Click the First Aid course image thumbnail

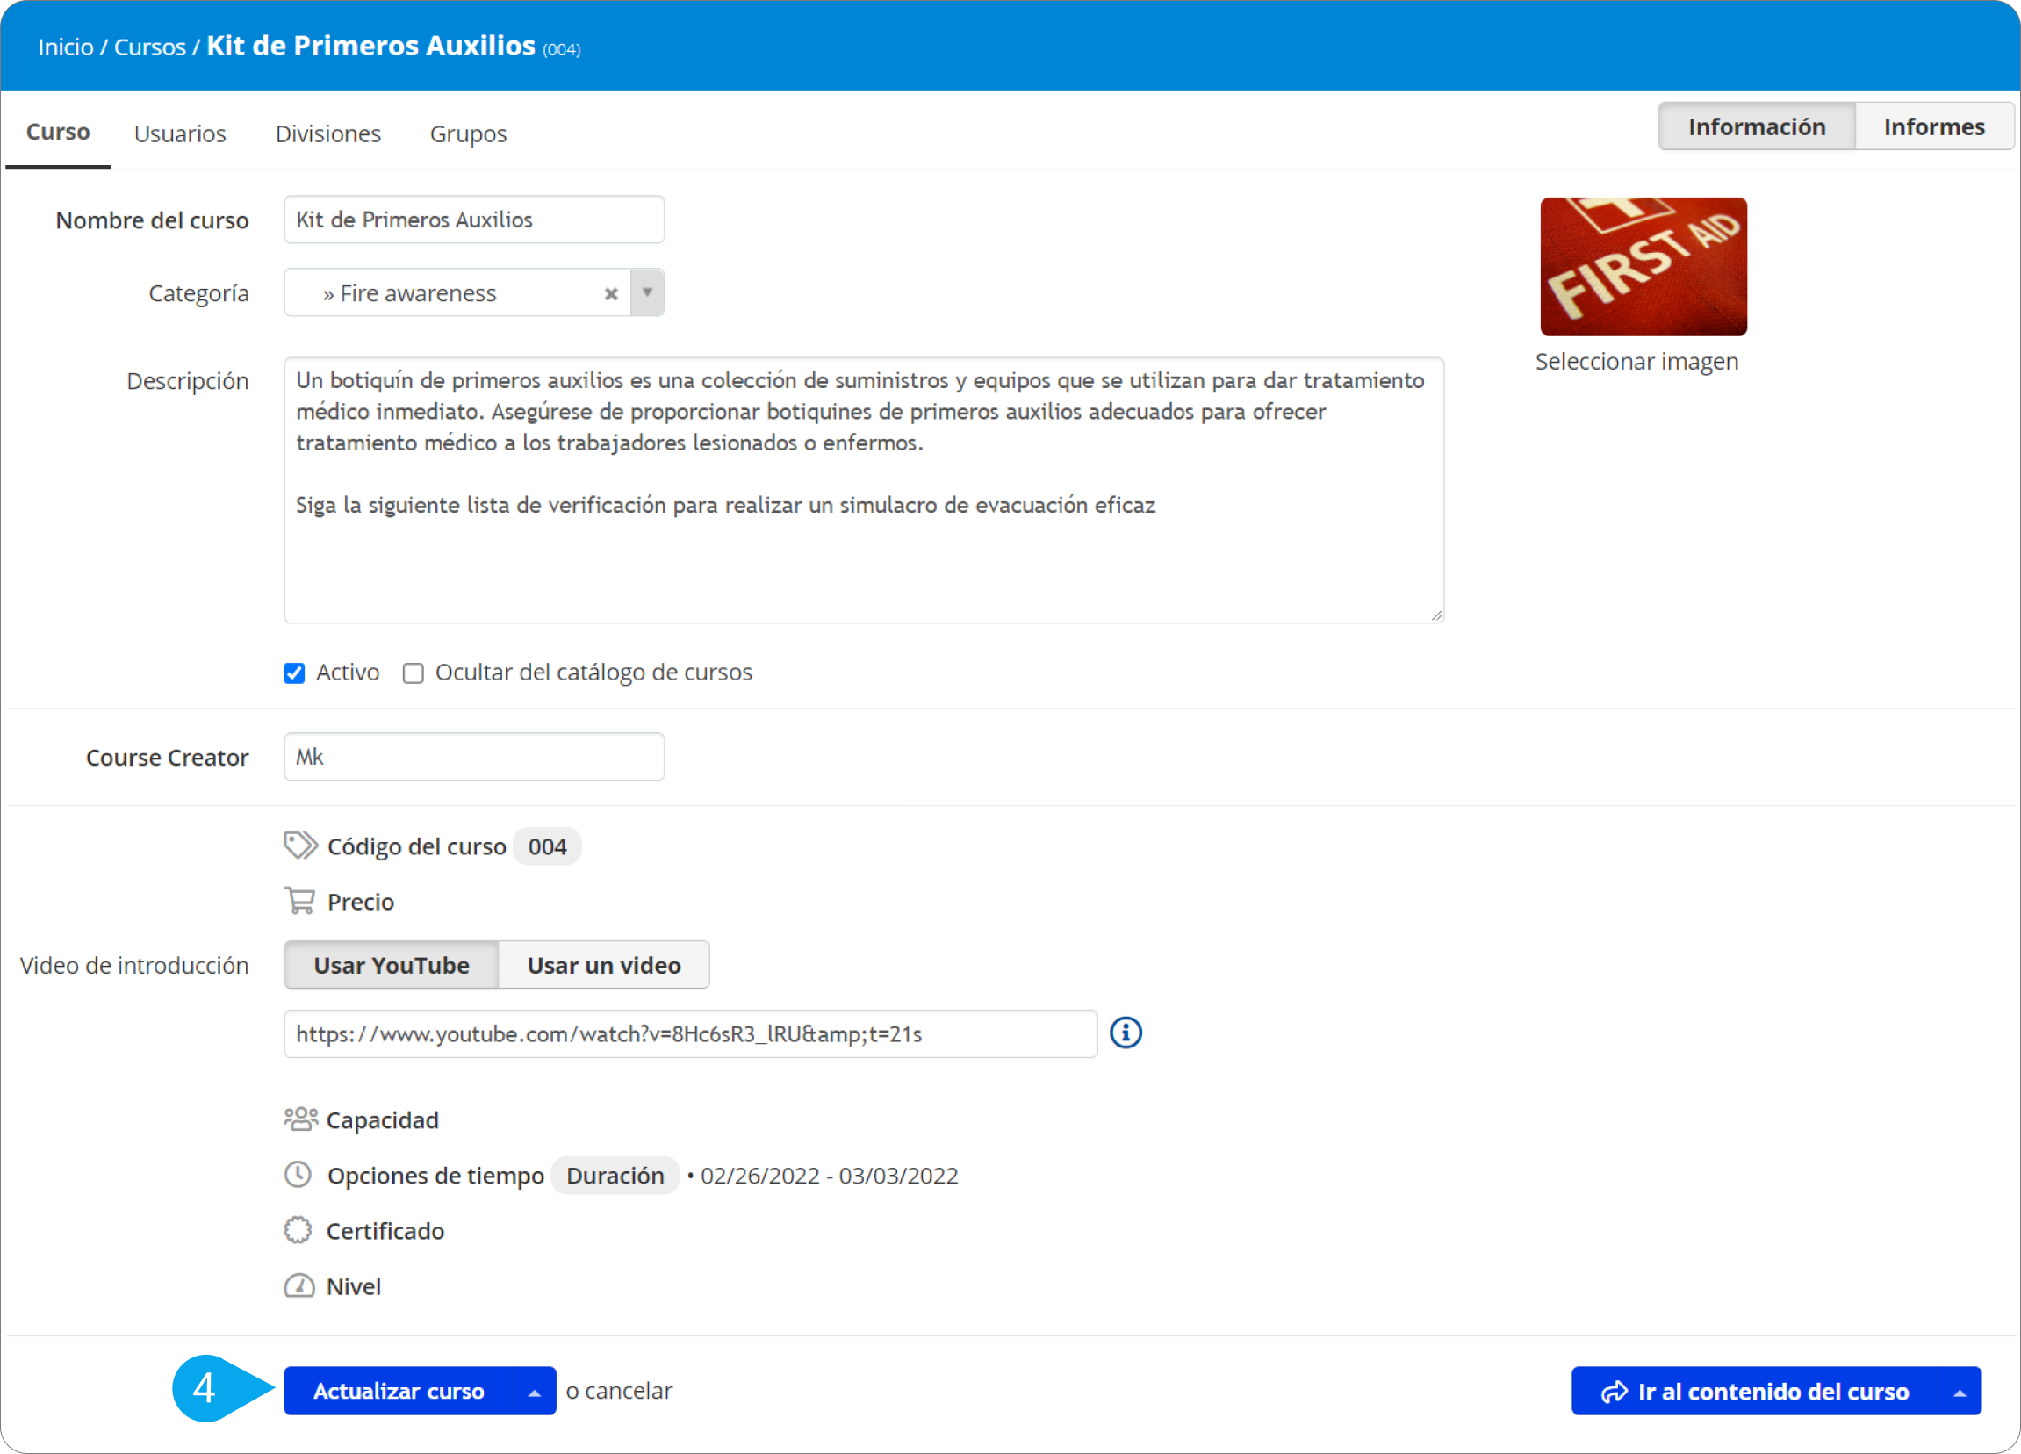click(x=1643, y=266)
